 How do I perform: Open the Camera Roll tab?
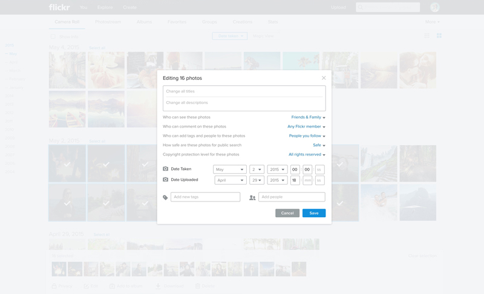click(x=67, y=22)
